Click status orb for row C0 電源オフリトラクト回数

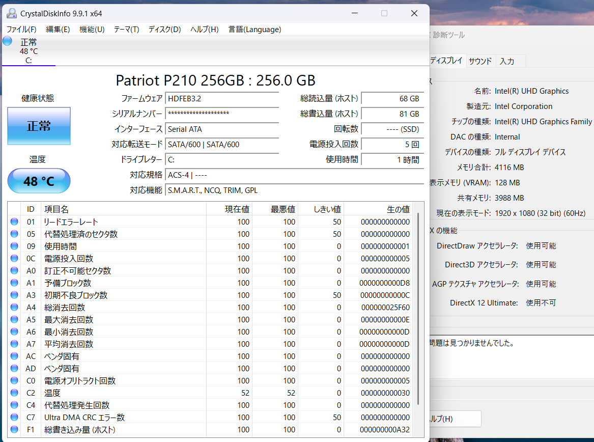coord(14,380)
